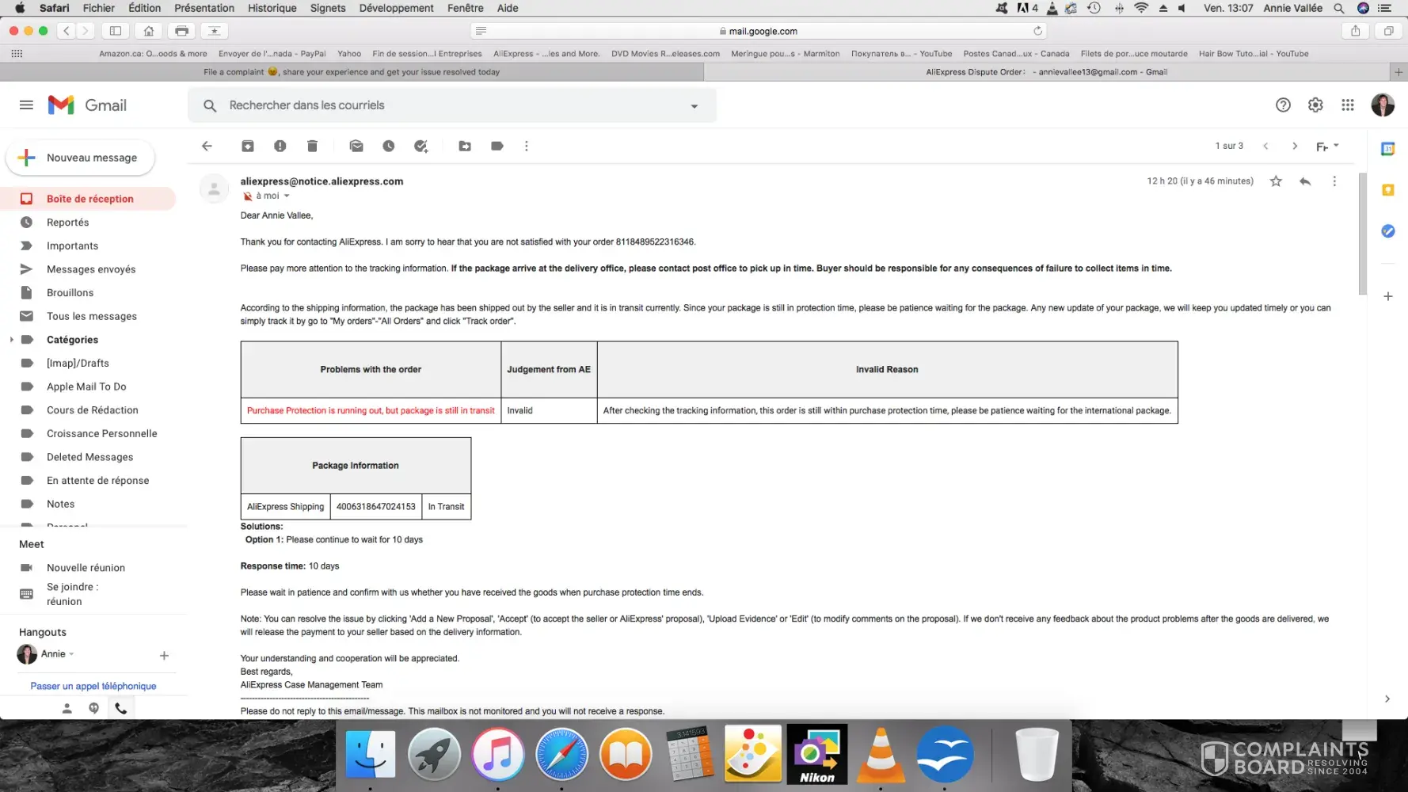Report this email as spam
1408x792 pixels.
(280, 146)
